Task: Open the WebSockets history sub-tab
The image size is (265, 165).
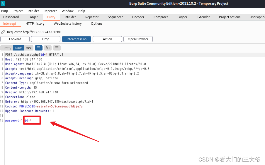Action: (68, 23)
